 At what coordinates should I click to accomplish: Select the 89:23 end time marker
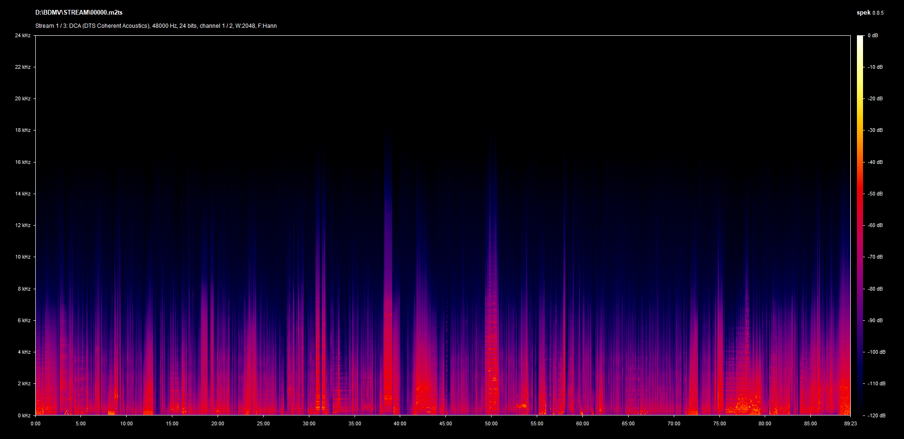850,423
